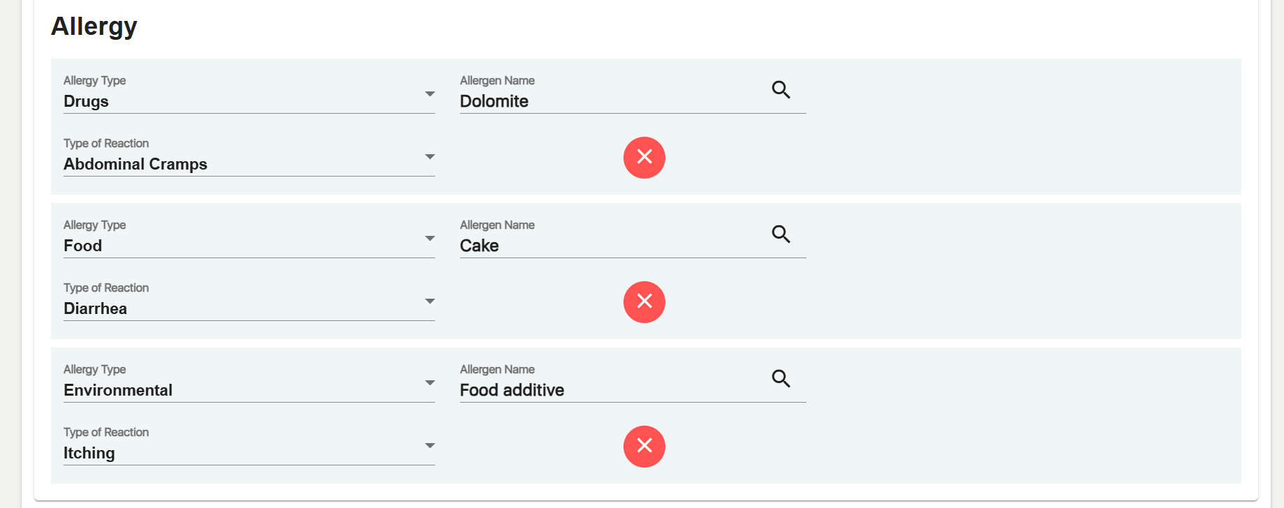This screenshot has height=508, width=1284.
Task: Click the dropdown arrow next to Abdominal Cramps
Action: click(430, 157)
